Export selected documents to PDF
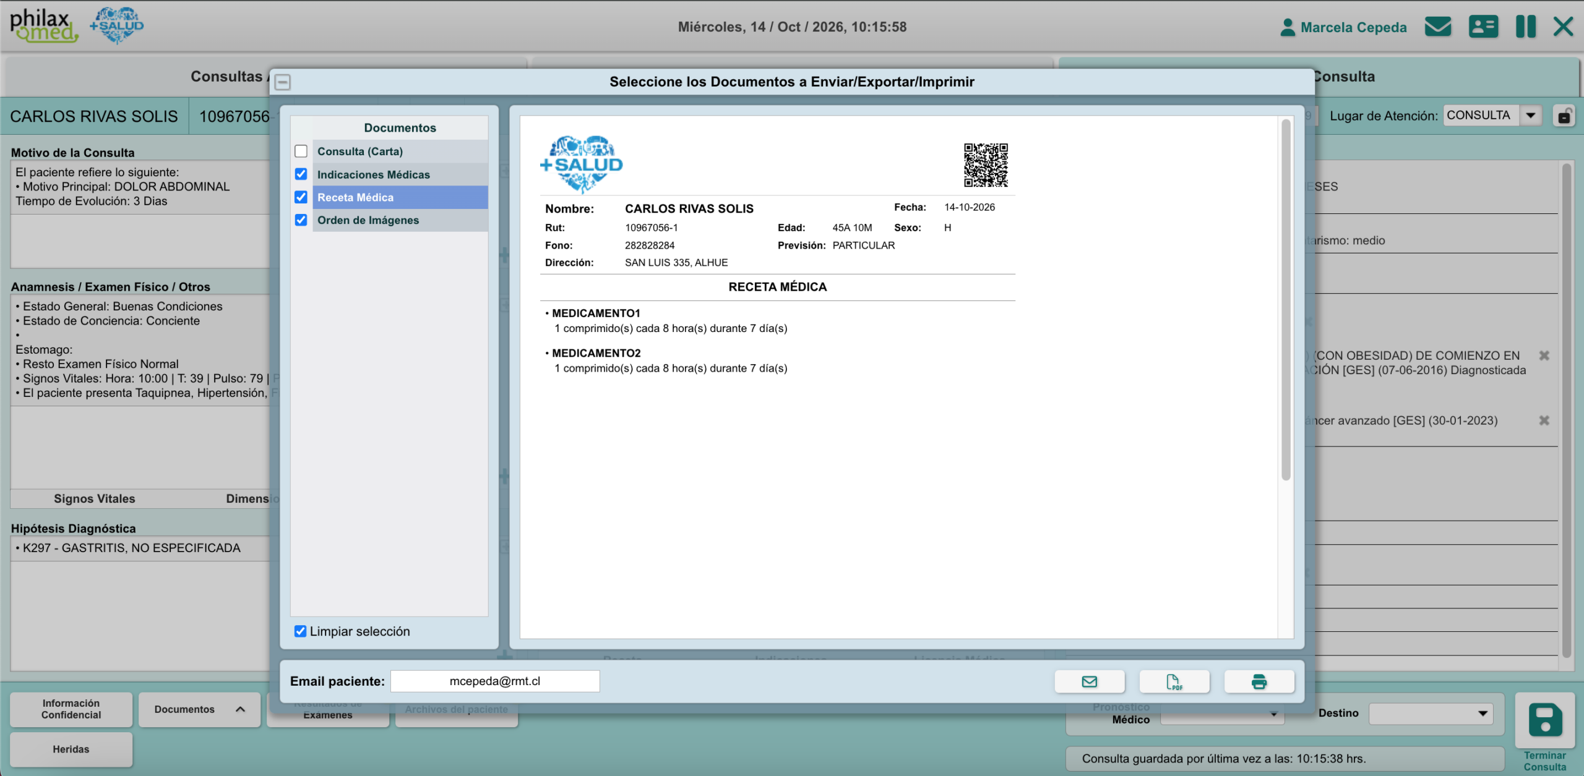 1174,681
